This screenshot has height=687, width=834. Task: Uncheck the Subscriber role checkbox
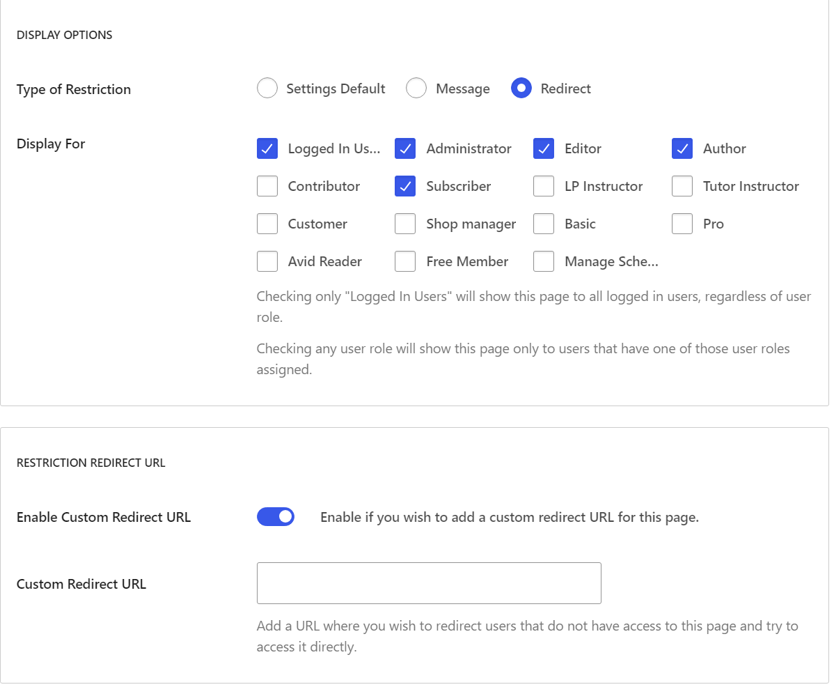[405, 186]
